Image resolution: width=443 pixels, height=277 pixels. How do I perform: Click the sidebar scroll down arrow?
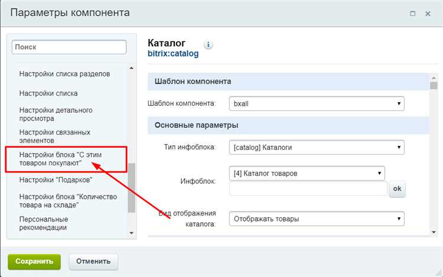(131, 233)
